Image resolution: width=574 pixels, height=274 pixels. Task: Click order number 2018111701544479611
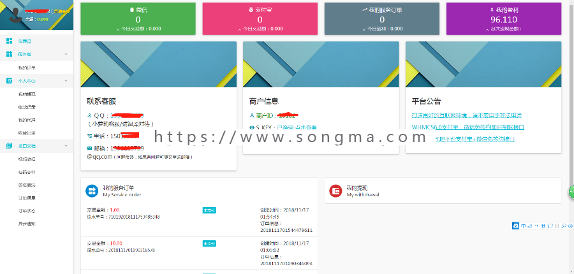point(286,230)
